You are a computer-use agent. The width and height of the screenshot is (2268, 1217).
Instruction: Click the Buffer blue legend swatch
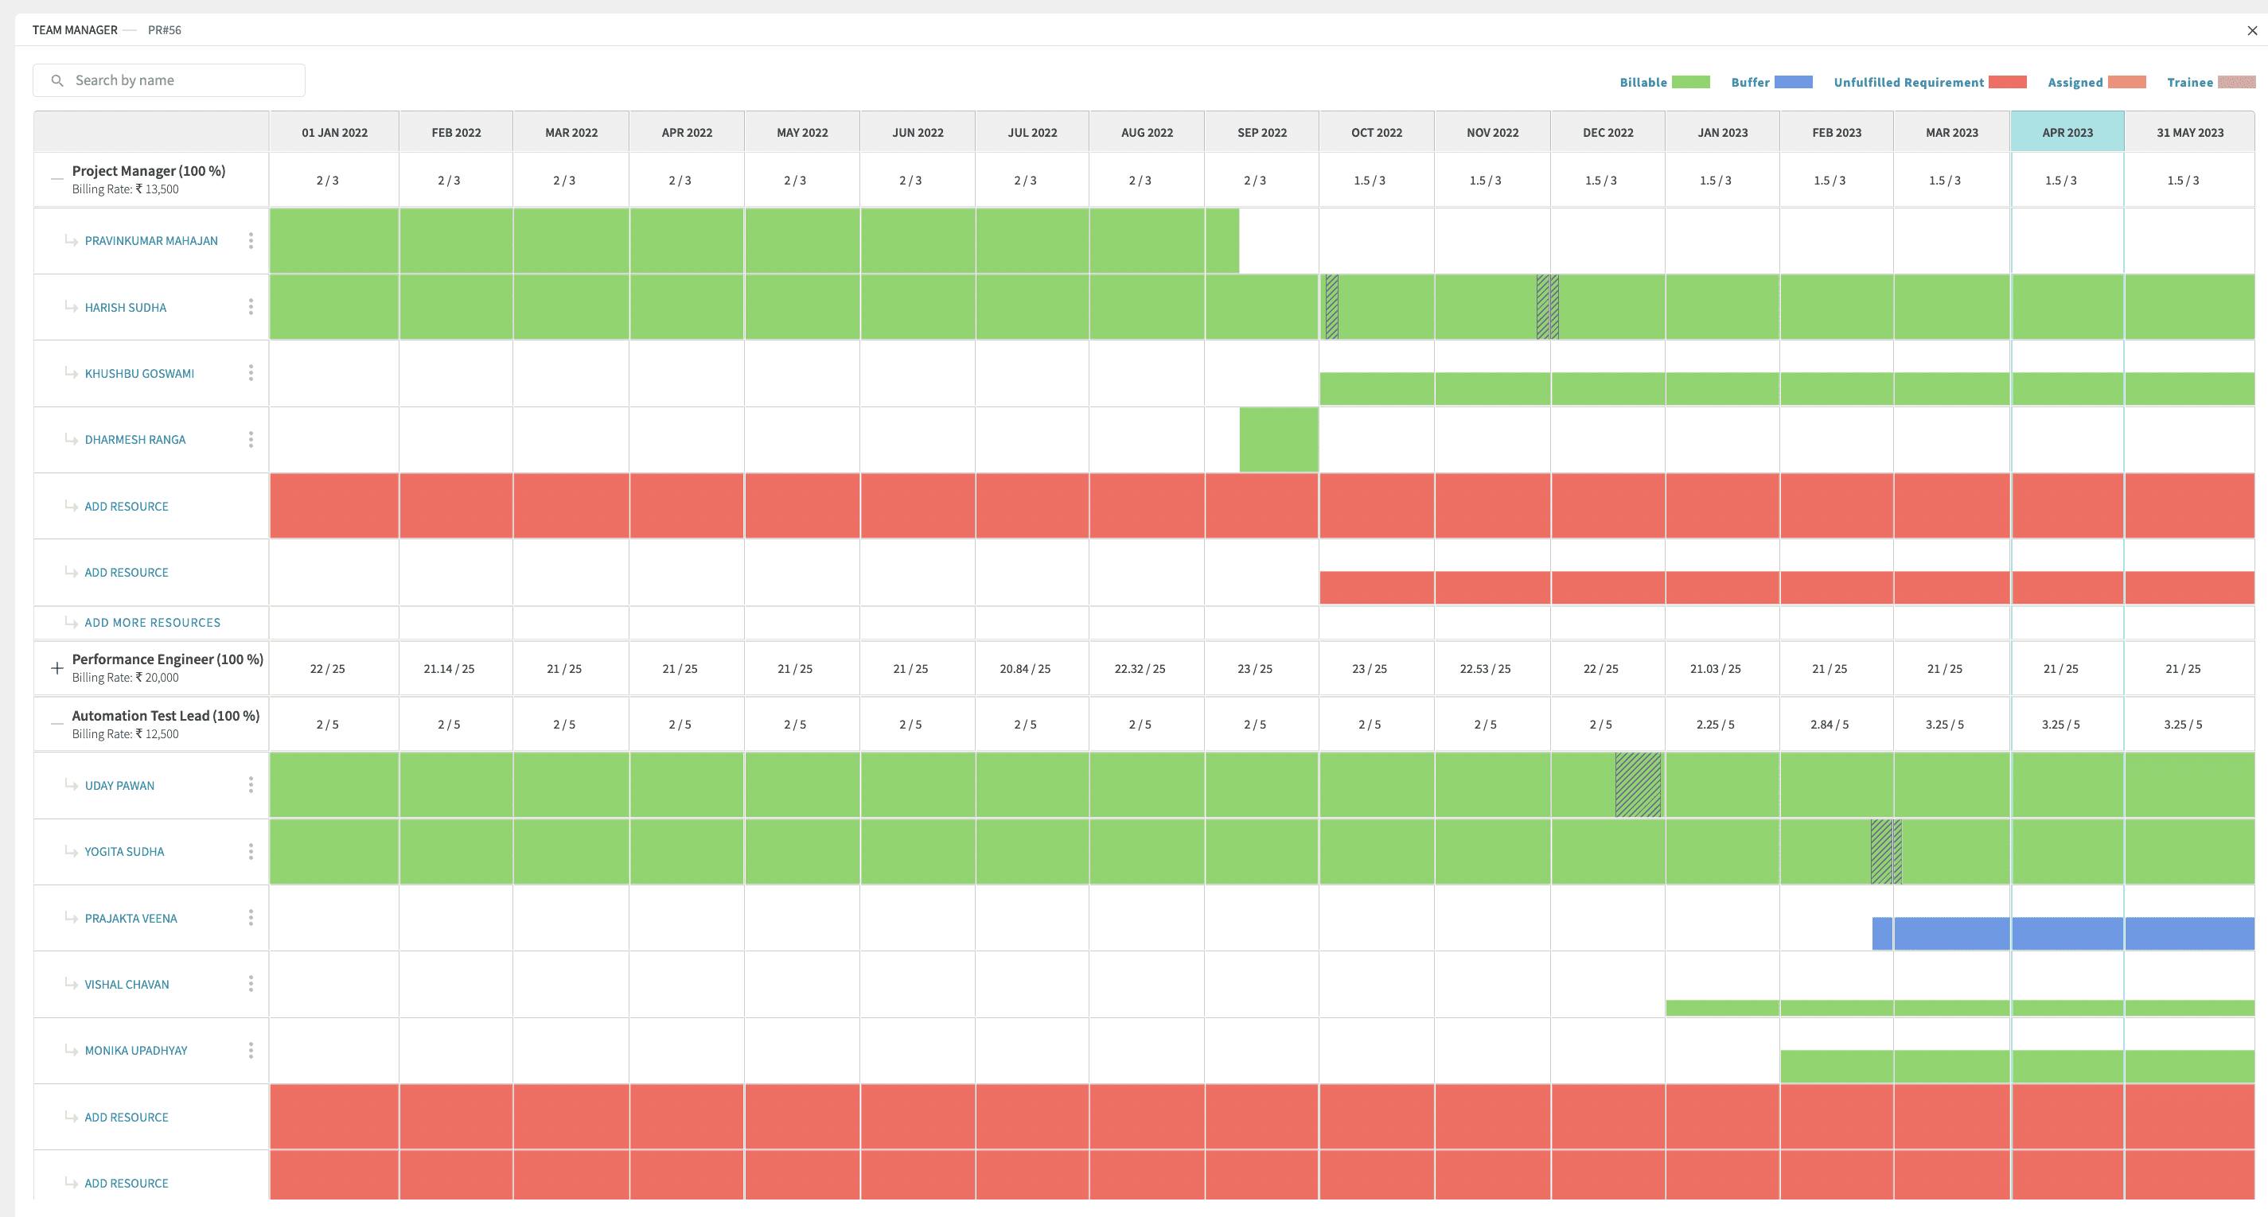tap(1794, 82)
